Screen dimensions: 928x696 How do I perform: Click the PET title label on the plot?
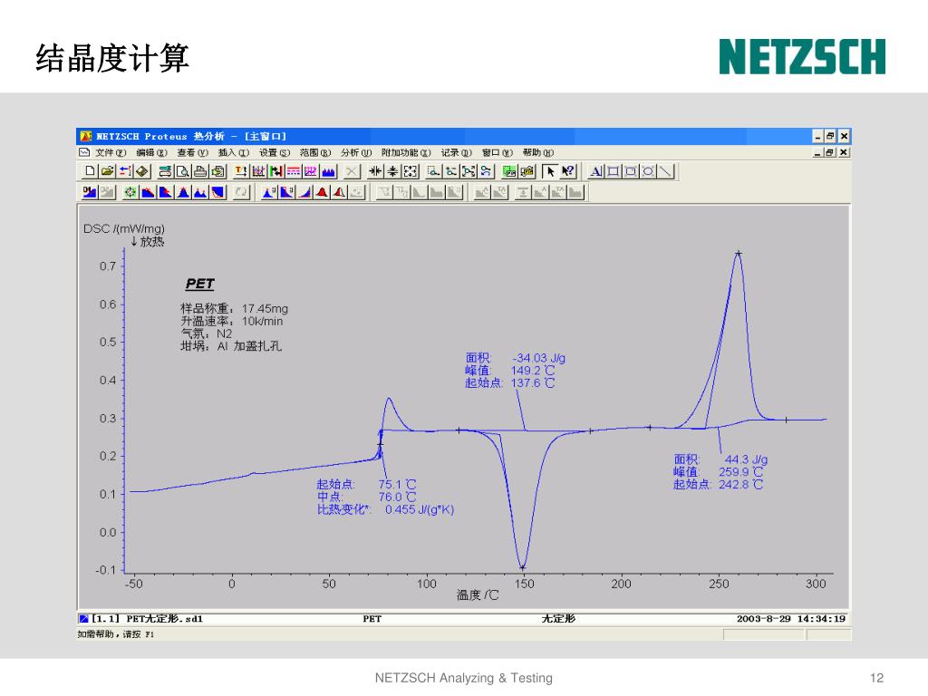200,284
